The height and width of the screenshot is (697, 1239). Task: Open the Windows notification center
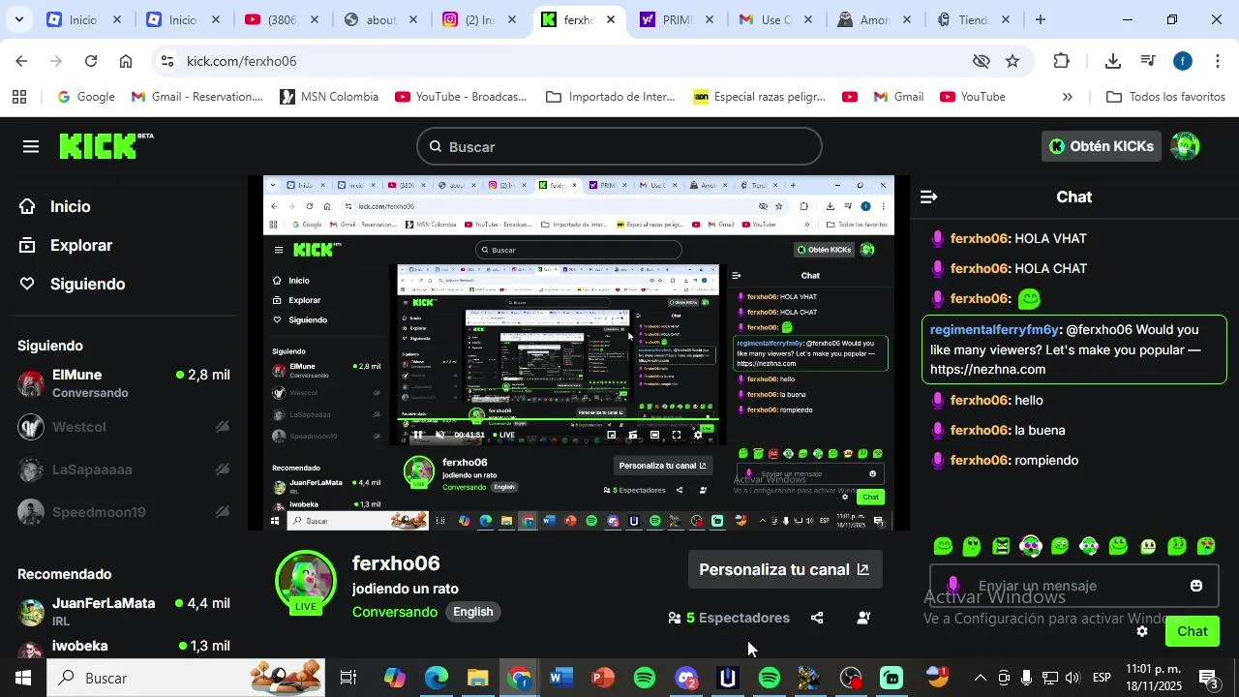(x=1208, y=678)
